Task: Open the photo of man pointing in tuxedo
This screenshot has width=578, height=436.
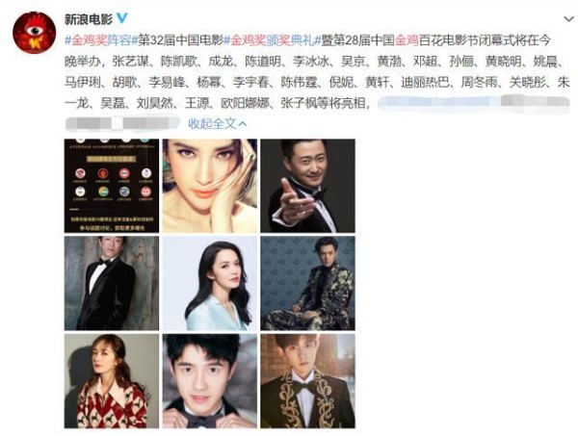Action: pos(308,186)
